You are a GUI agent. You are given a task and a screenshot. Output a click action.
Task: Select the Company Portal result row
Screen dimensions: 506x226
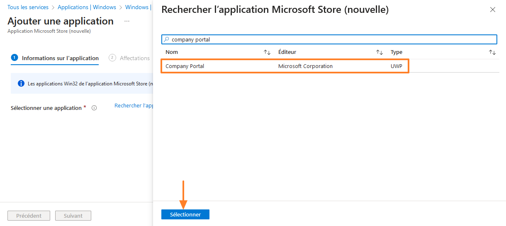(220, 66)
